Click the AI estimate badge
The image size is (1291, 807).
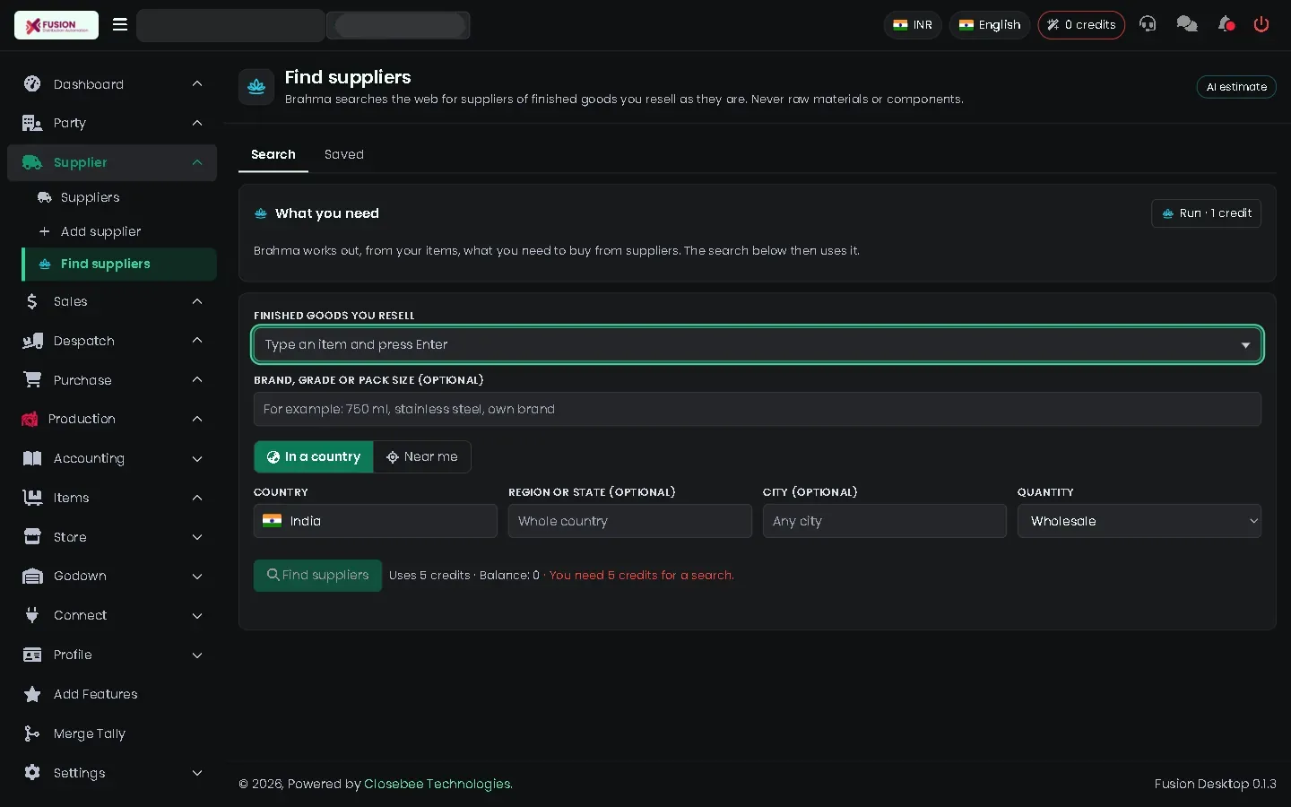point(1236,87)
